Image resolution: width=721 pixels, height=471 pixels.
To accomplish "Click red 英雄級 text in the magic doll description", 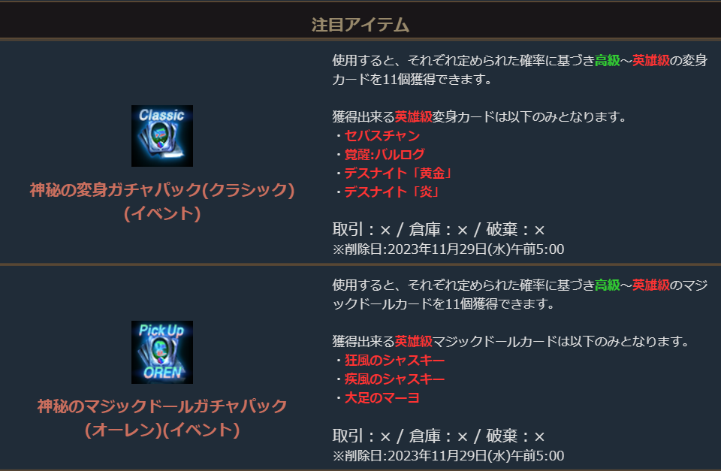I will click(651, 285).
